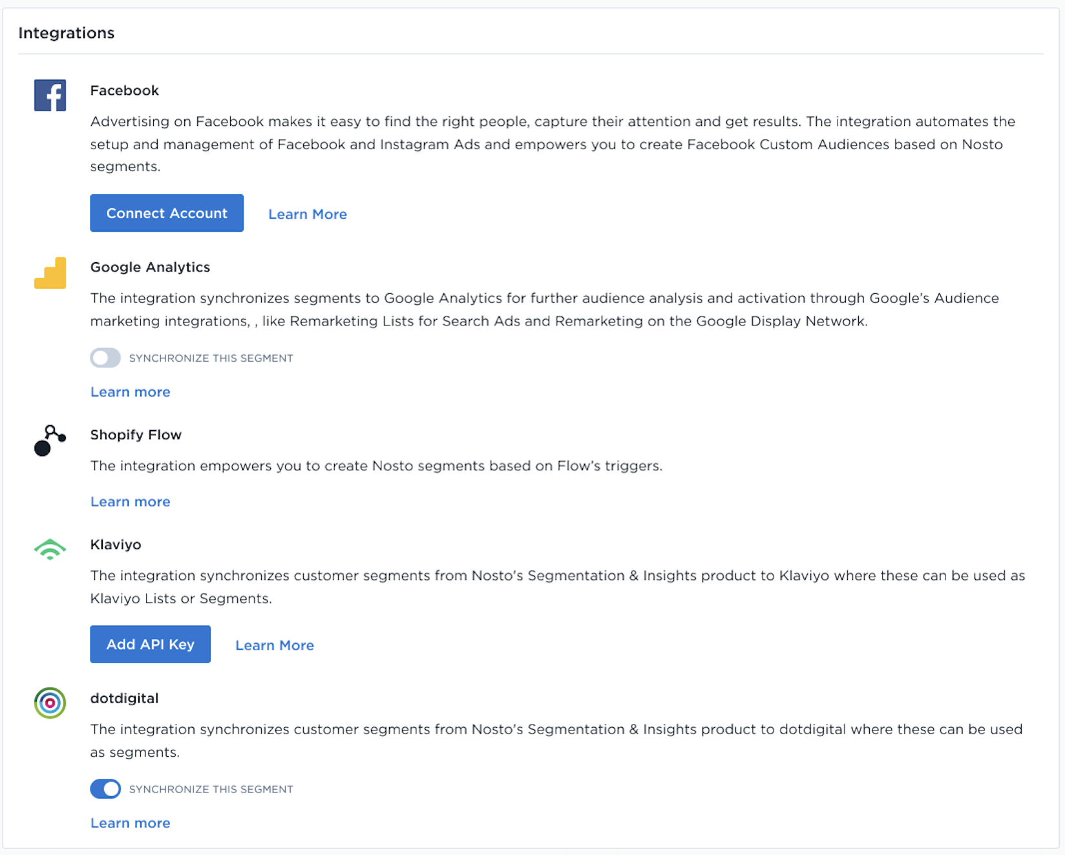
Task: Open Facebook Learn More link
Action: tap(308, 214)
